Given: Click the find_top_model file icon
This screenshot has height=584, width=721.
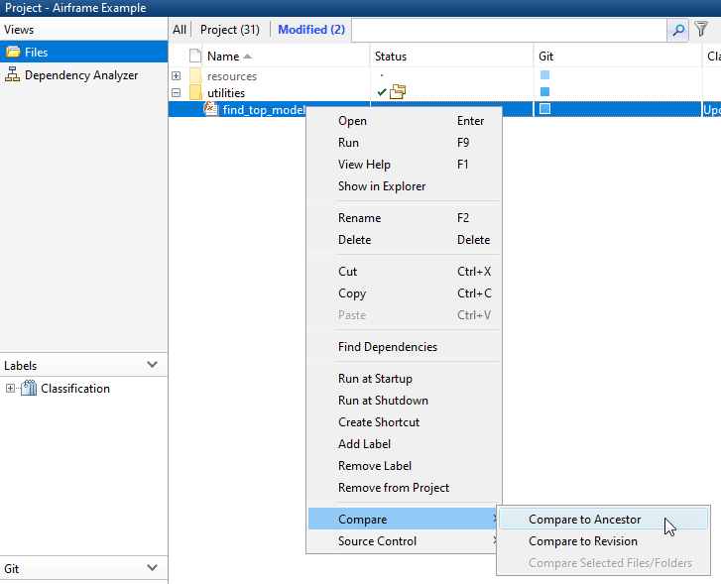Looking at the screenshot, I should point(211,109).
